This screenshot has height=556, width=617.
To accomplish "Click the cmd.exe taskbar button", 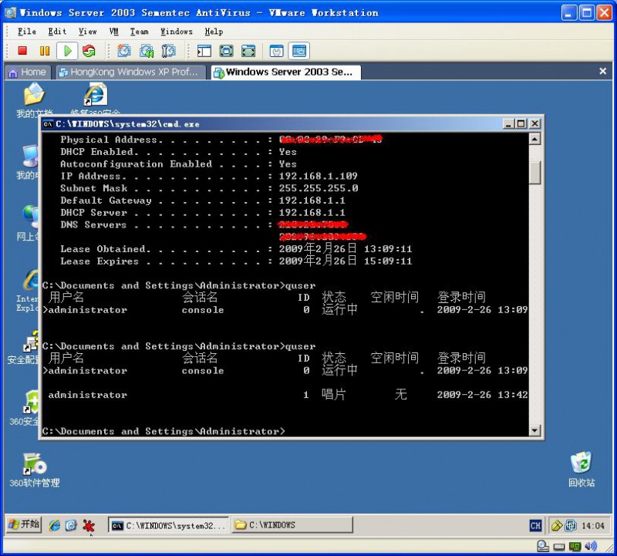I will 168,525.
